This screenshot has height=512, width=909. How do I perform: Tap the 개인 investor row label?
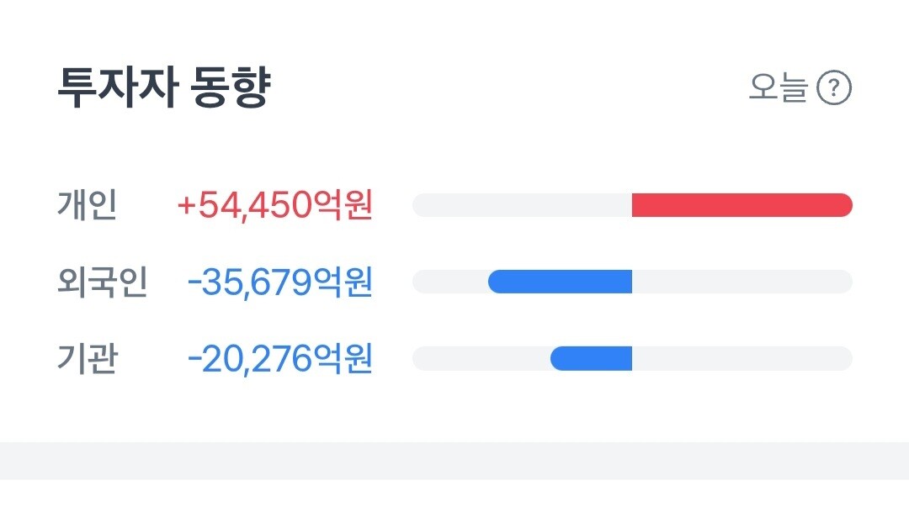[87, 204]
